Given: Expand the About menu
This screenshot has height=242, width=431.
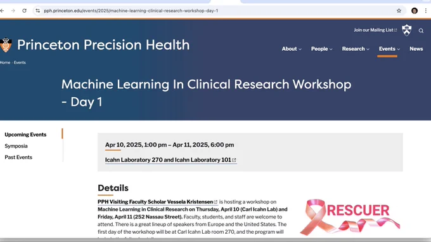Looking at the screenshot, I should [x=292, y=49].
